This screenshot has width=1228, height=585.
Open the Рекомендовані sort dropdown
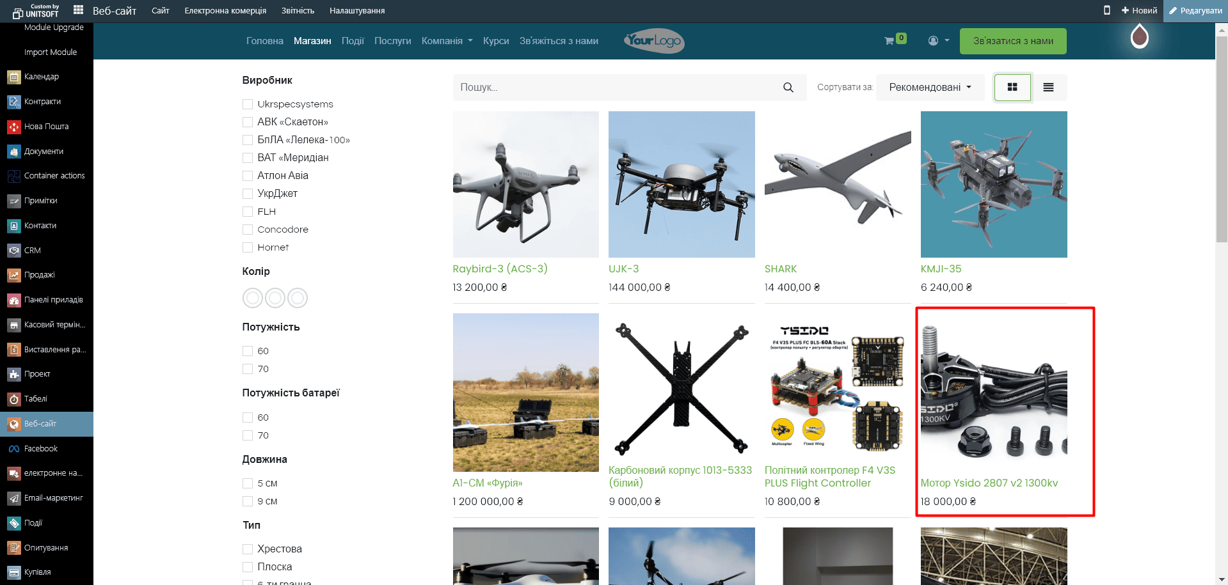(x=929, y=88)
